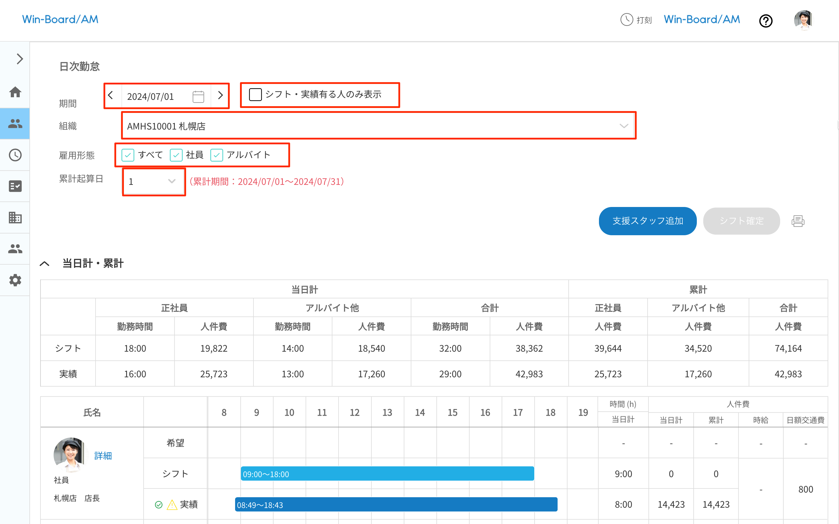
Task: Open the 詳細 link for the staff member
Action: coord(103,456)
